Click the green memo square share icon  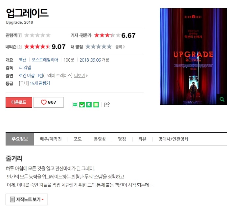[96, 105]
